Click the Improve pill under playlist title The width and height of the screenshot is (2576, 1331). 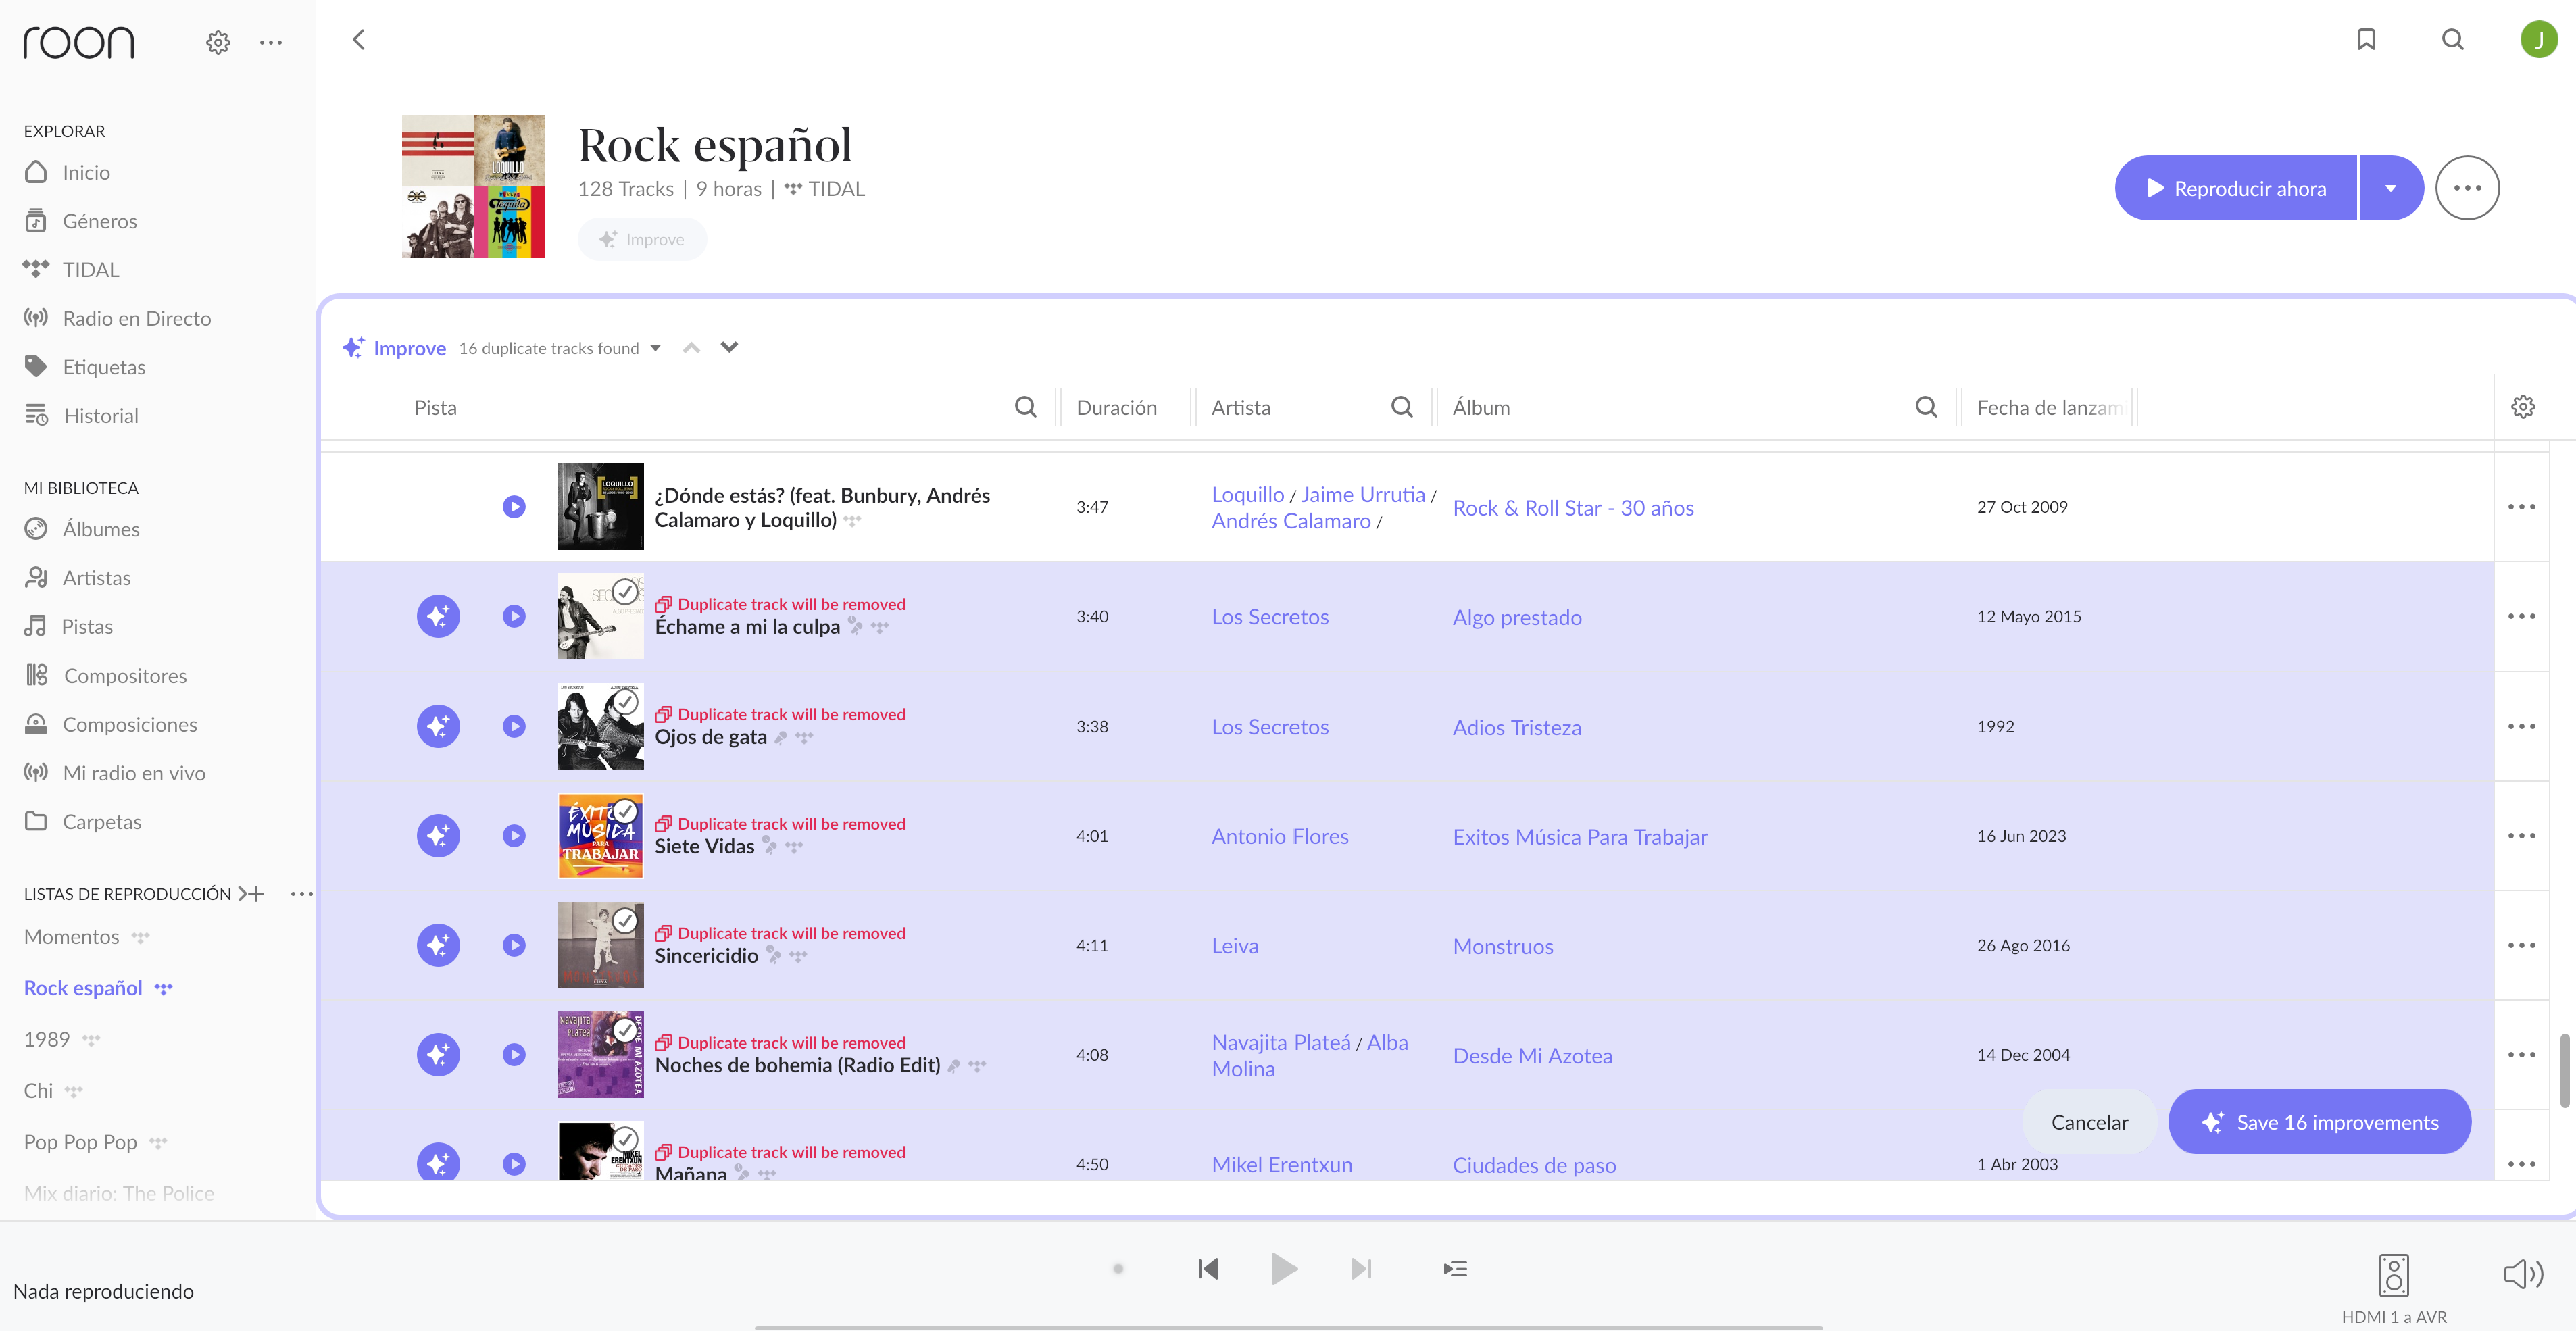642,240
